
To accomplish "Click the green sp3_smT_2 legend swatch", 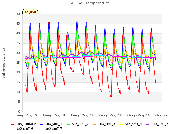I will coord(68,124).
